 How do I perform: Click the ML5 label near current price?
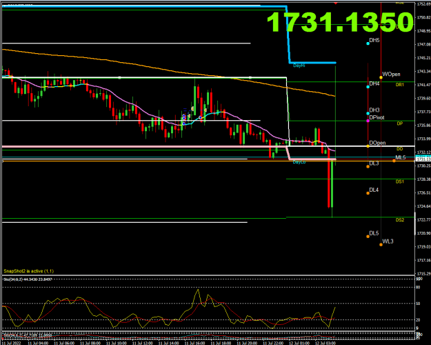[x=400, y=157]
